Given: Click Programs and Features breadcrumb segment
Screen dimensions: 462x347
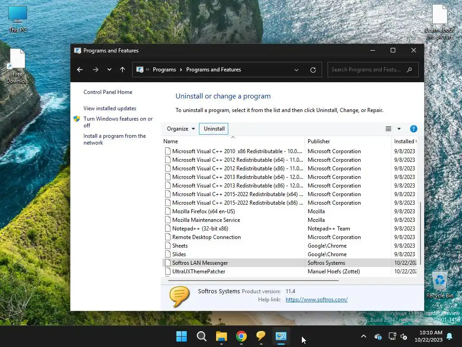Looking at the screenshot, I should (x=213, y=70).
